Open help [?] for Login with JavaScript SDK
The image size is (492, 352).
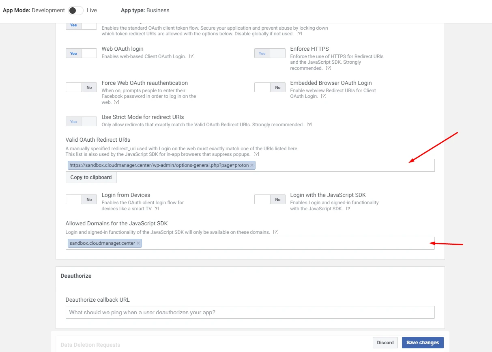click(348, 209)
